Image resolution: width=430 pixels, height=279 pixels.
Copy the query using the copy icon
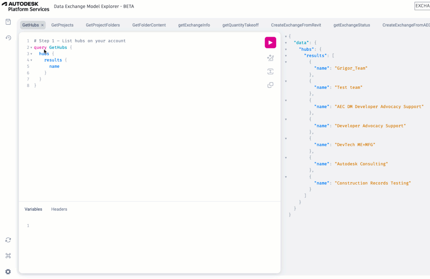pyautogui.click(x=270, y=85)
